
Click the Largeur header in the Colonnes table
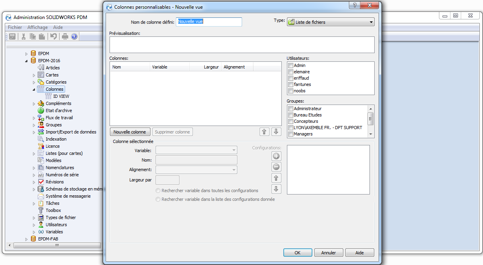tap(205, 67)
